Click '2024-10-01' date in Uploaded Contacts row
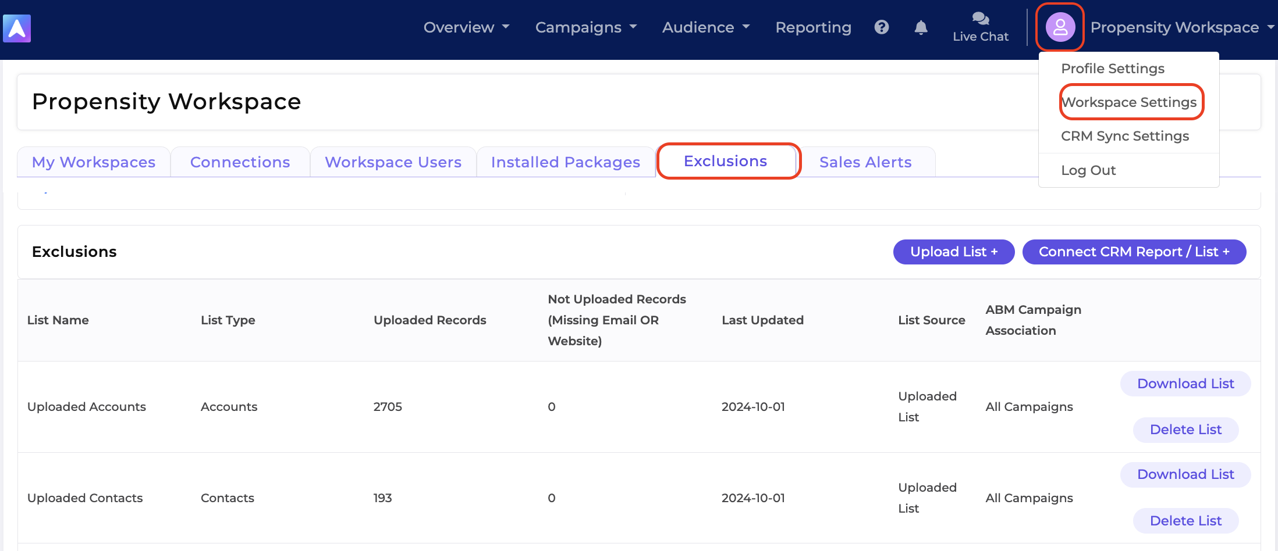This screenshot has height=551, width=1278. pos(753,498)
